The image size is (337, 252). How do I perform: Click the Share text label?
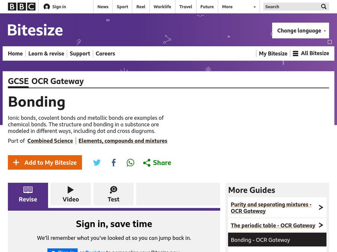[x=162, y=163]
